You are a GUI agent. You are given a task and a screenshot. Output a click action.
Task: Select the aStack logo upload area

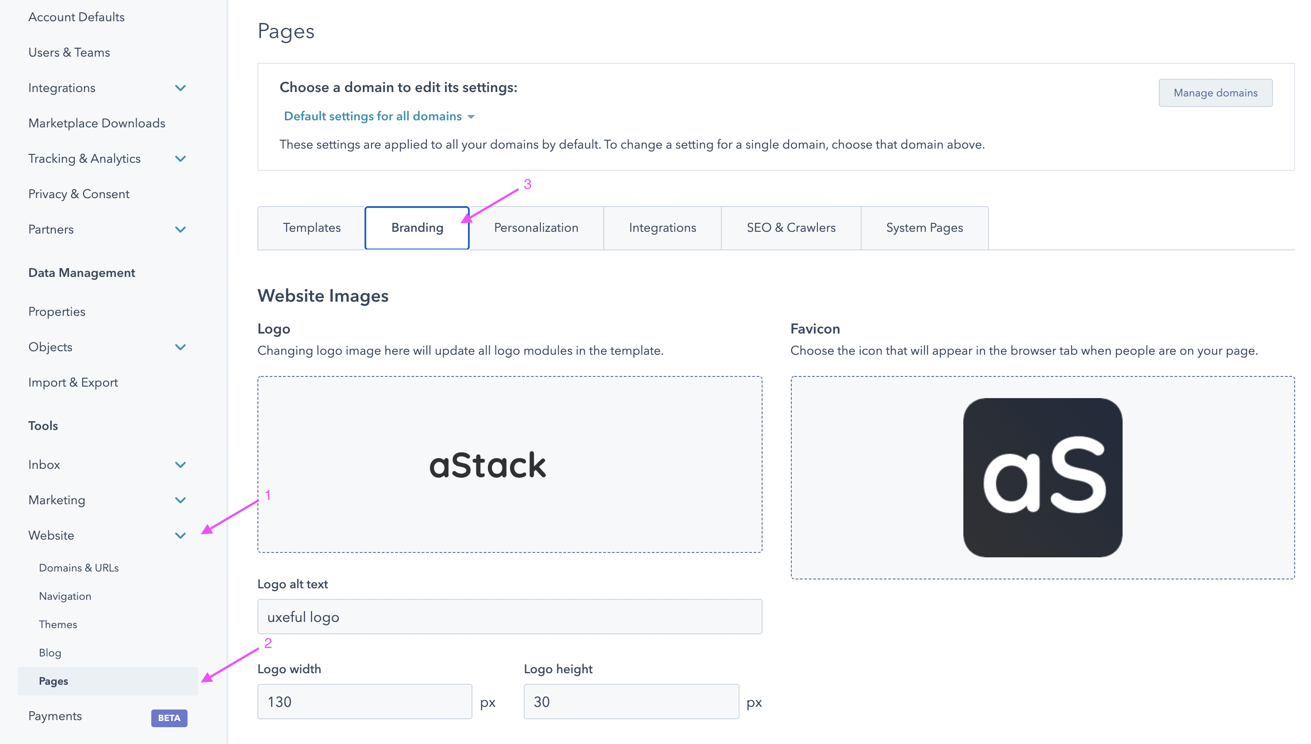click(510, 464)
